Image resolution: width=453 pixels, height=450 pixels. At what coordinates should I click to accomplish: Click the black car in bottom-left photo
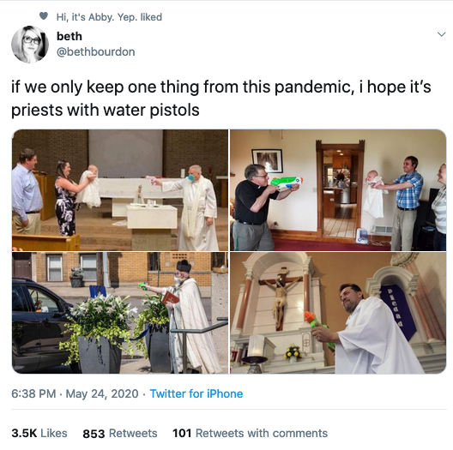pos(40,325)
